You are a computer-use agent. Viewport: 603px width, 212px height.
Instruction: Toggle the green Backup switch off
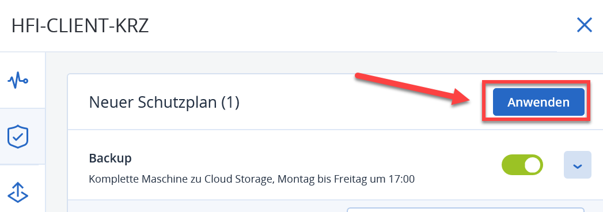pos(522,165)
